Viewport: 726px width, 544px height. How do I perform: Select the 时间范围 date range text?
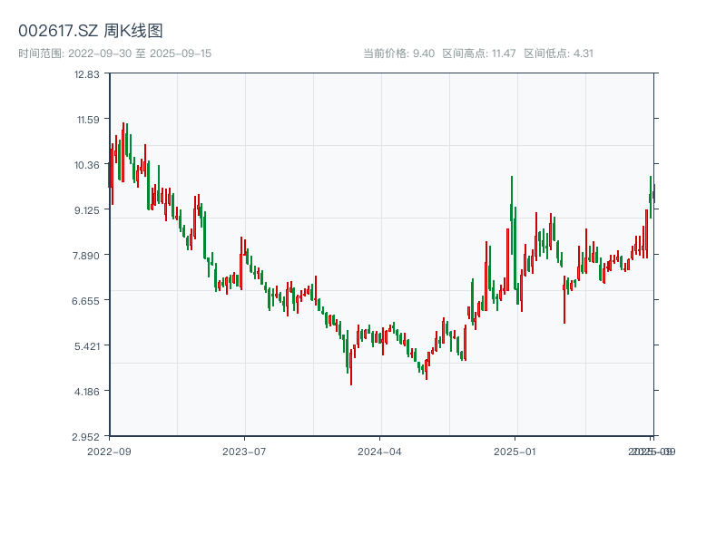(x=114, y=53)
